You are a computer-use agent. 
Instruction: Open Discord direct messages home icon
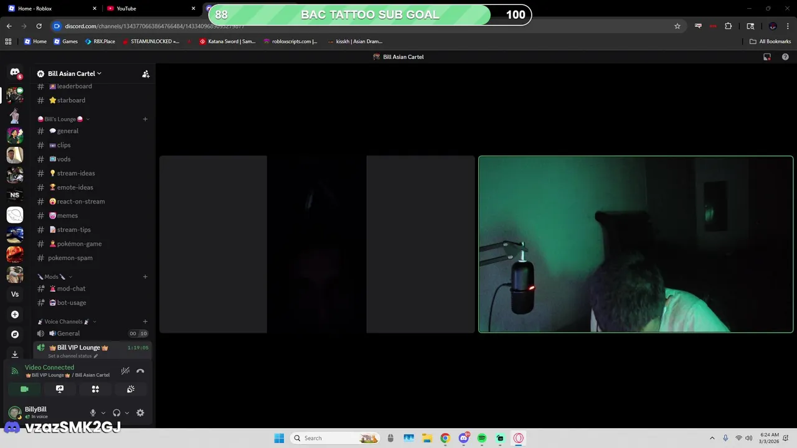(x=15, y=73)
